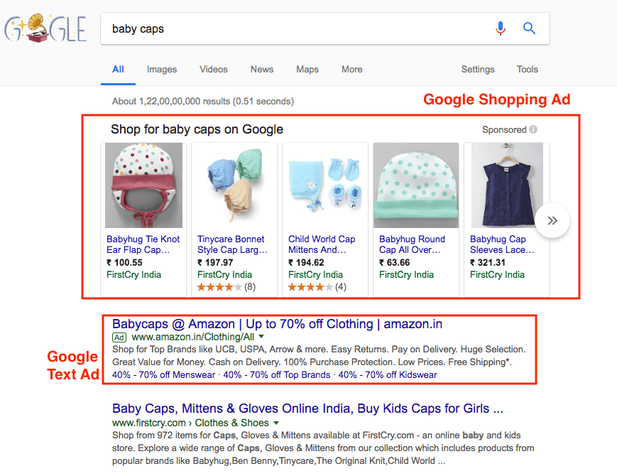617x476 pixels.
Task: Click FirstCry India under the ₹ 197.97 price
Action: [224, 275]
